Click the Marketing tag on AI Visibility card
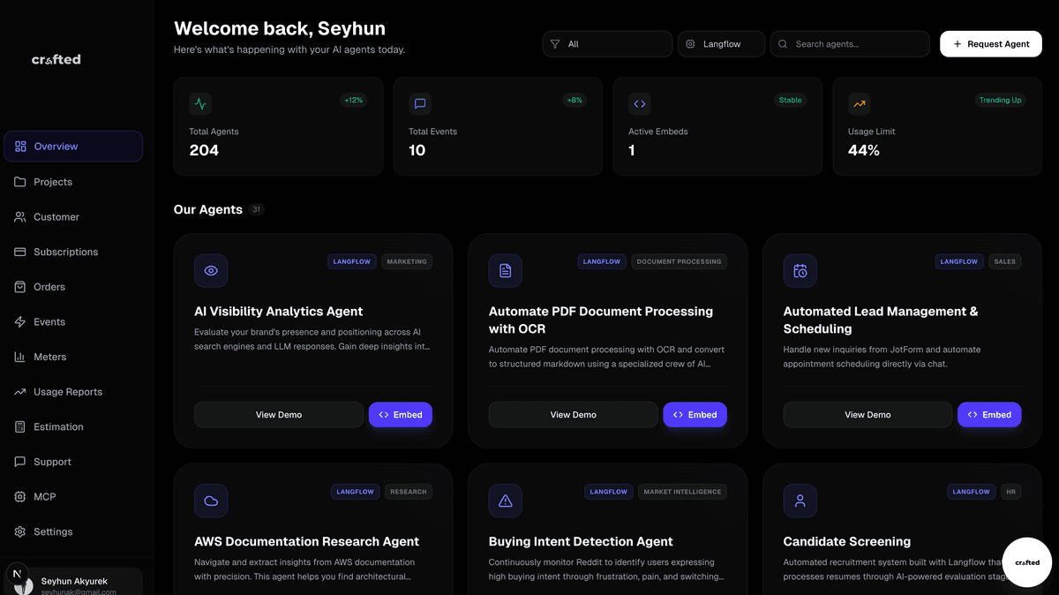Image resolution: width=1059 pixels, height=595 pixels. (x=407, y=261)
